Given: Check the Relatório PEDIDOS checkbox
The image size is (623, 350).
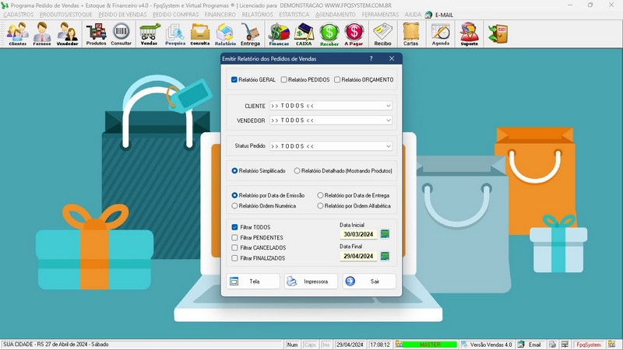Looking at the screenshot, I should click(283, 80).
